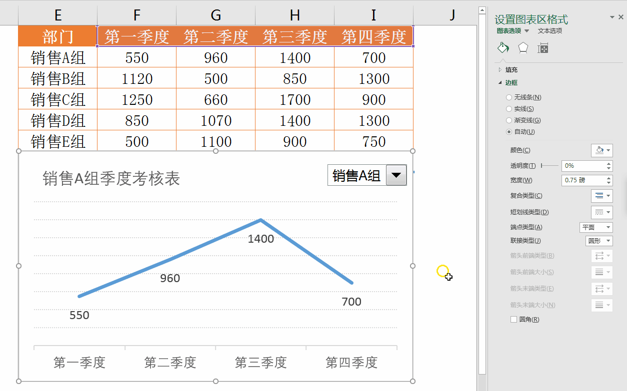Click cell with value 1120
The image size is (627, 391).
(137, 78)
